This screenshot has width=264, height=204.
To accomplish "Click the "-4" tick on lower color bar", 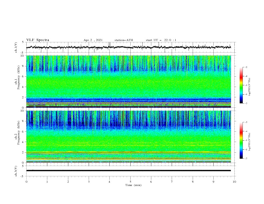I will coord(246,131).
